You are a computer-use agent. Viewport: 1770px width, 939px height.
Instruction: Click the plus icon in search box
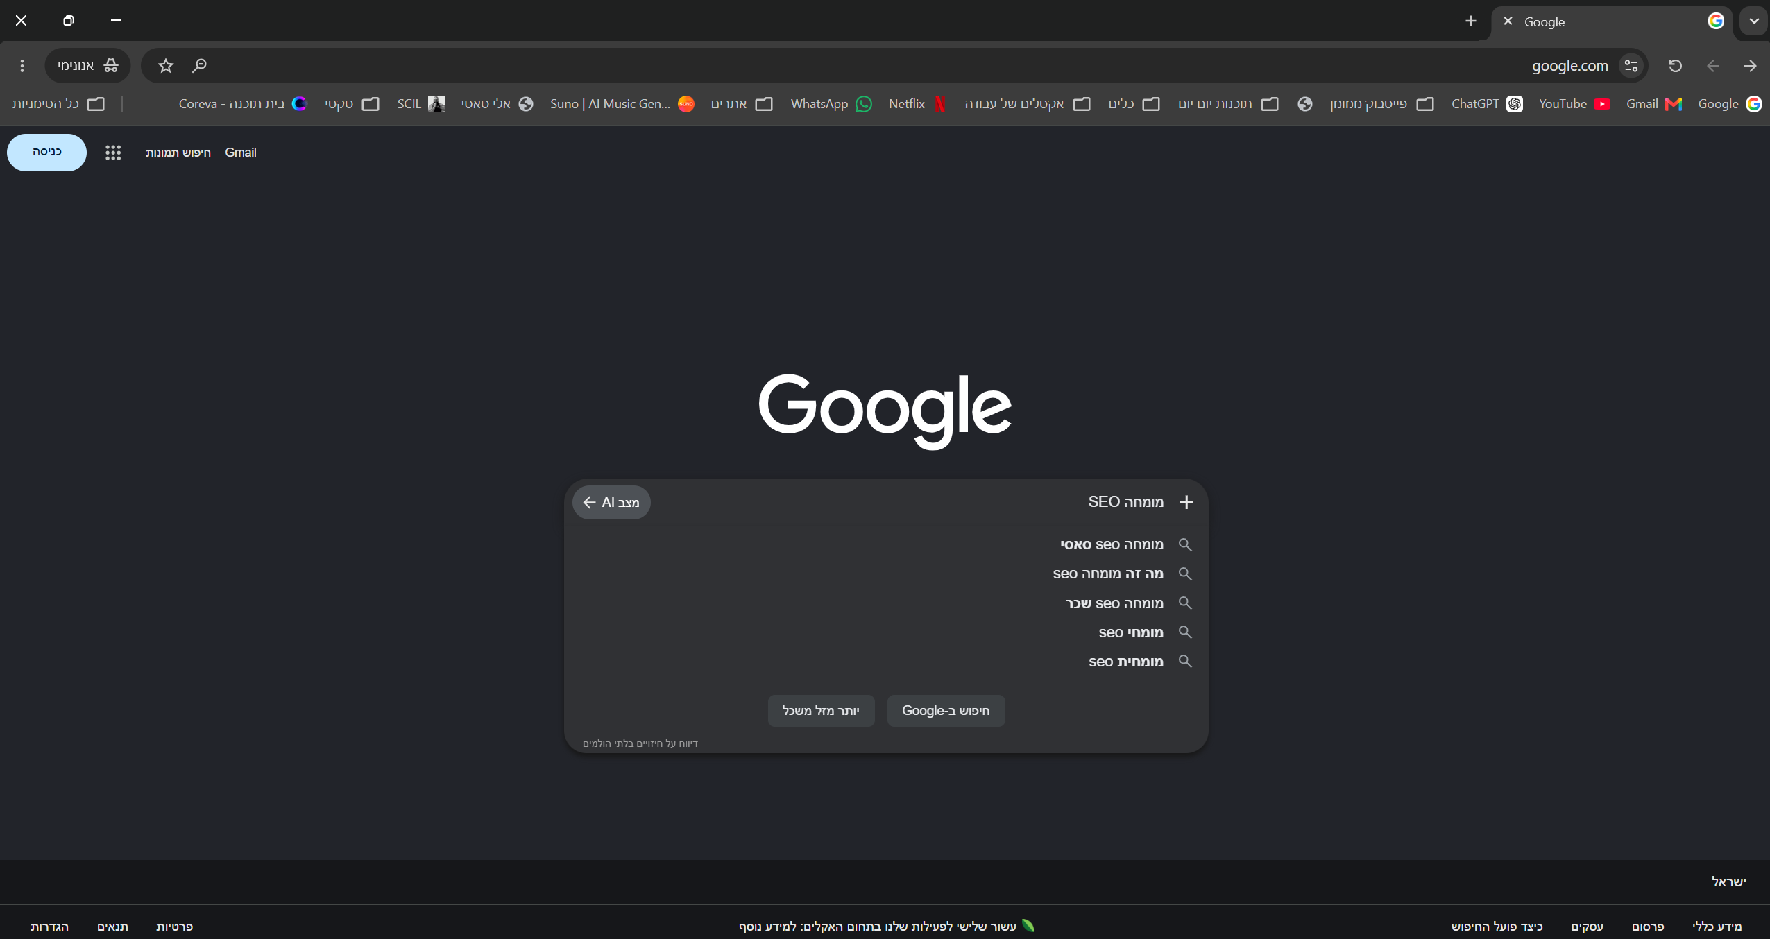[x=1186, y=502]
